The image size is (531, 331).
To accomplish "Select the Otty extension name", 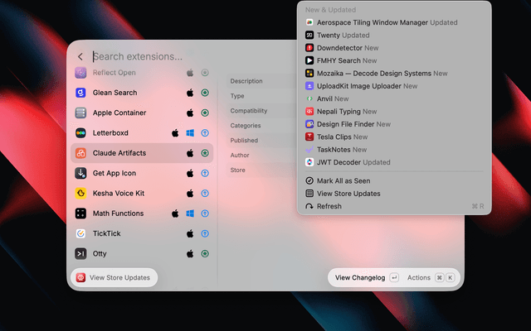I will click(x=100, y=254).
